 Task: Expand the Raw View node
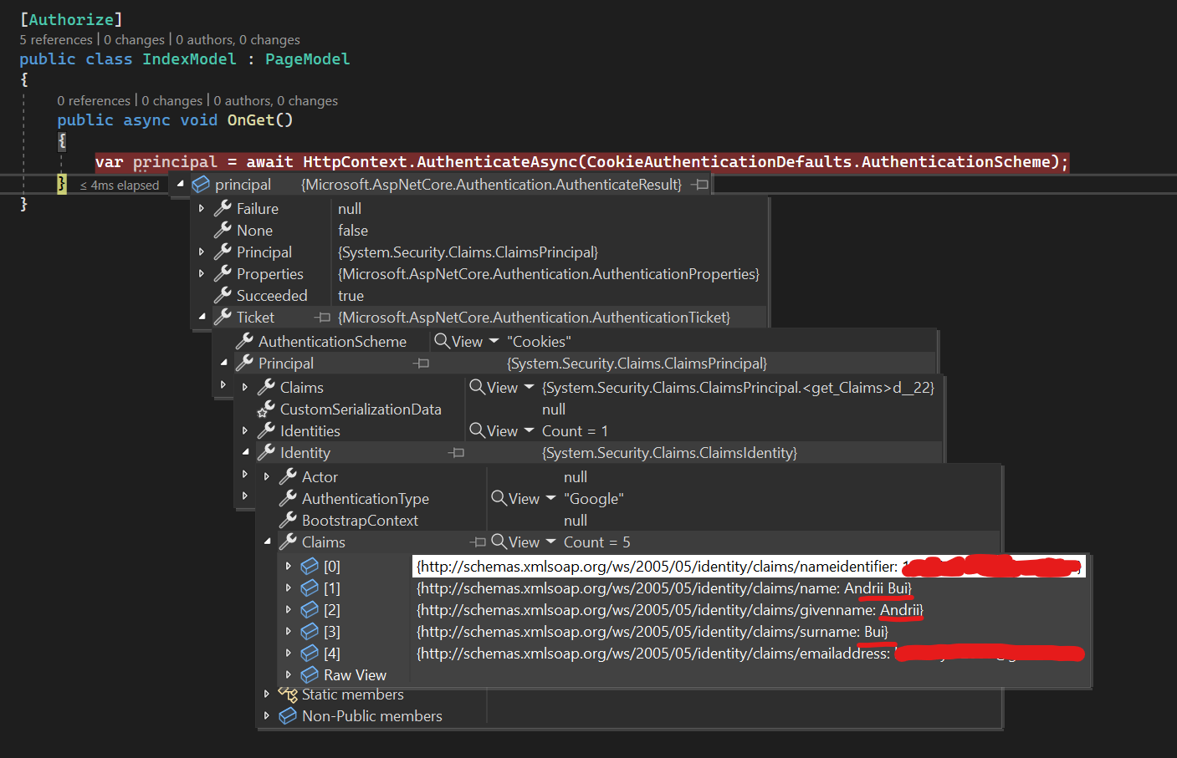tap(289, 674)
